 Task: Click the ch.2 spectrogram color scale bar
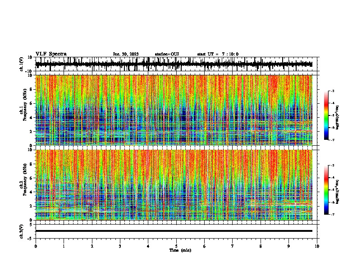coord(326,190)
